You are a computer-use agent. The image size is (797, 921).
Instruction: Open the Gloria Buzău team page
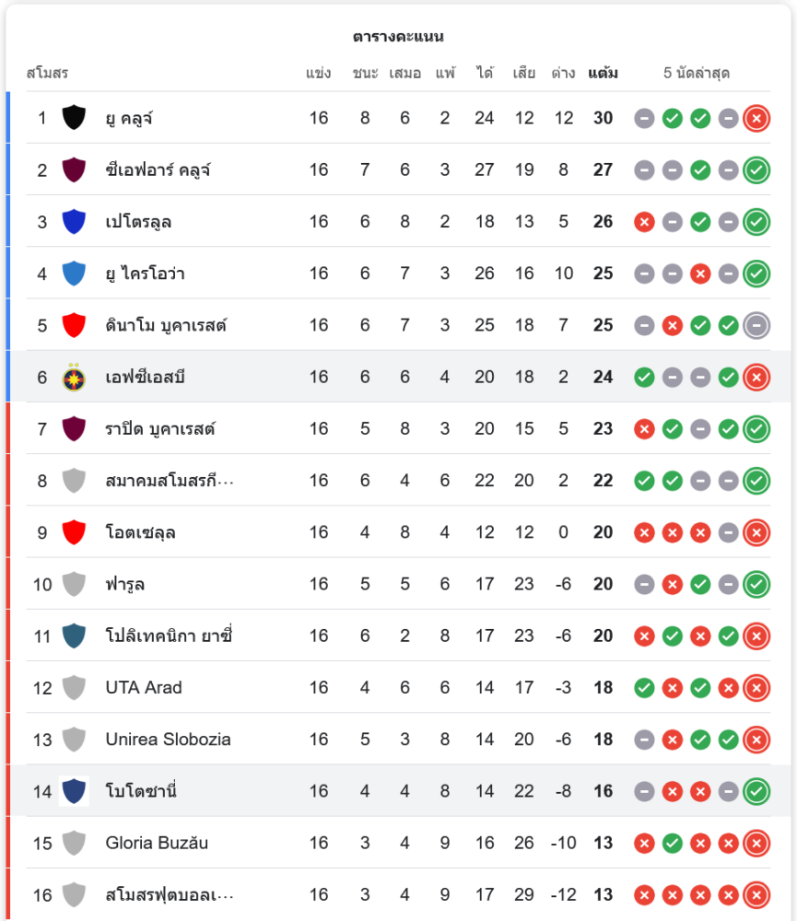tap(157, 843)
